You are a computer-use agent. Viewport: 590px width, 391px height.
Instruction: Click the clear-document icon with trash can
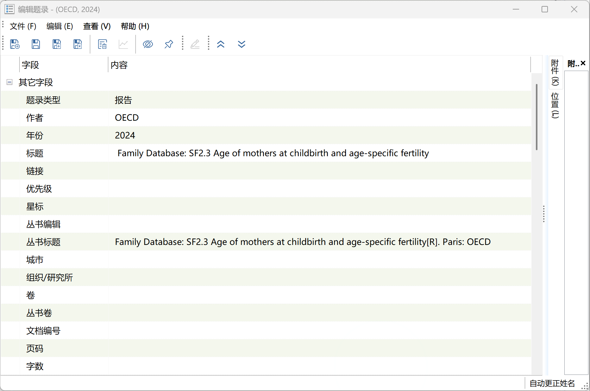pyautogui.click(x=102, y=44)
